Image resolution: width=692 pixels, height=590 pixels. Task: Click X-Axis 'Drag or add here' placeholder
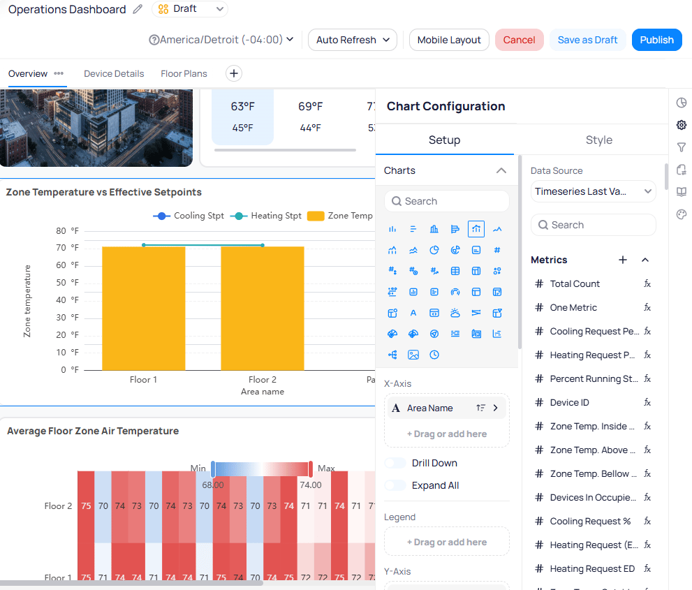point(447,434)
